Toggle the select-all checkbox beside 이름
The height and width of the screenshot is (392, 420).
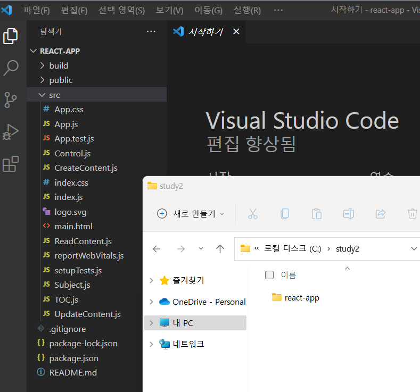coord(269,275)
